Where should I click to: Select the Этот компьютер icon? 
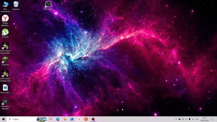coord(5,7)
